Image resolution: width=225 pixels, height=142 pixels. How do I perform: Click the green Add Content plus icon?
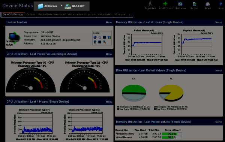coord(165,4)
